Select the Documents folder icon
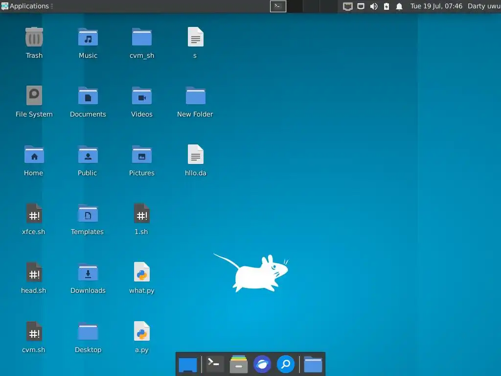501x376 pixels. (x=88, y=95)
